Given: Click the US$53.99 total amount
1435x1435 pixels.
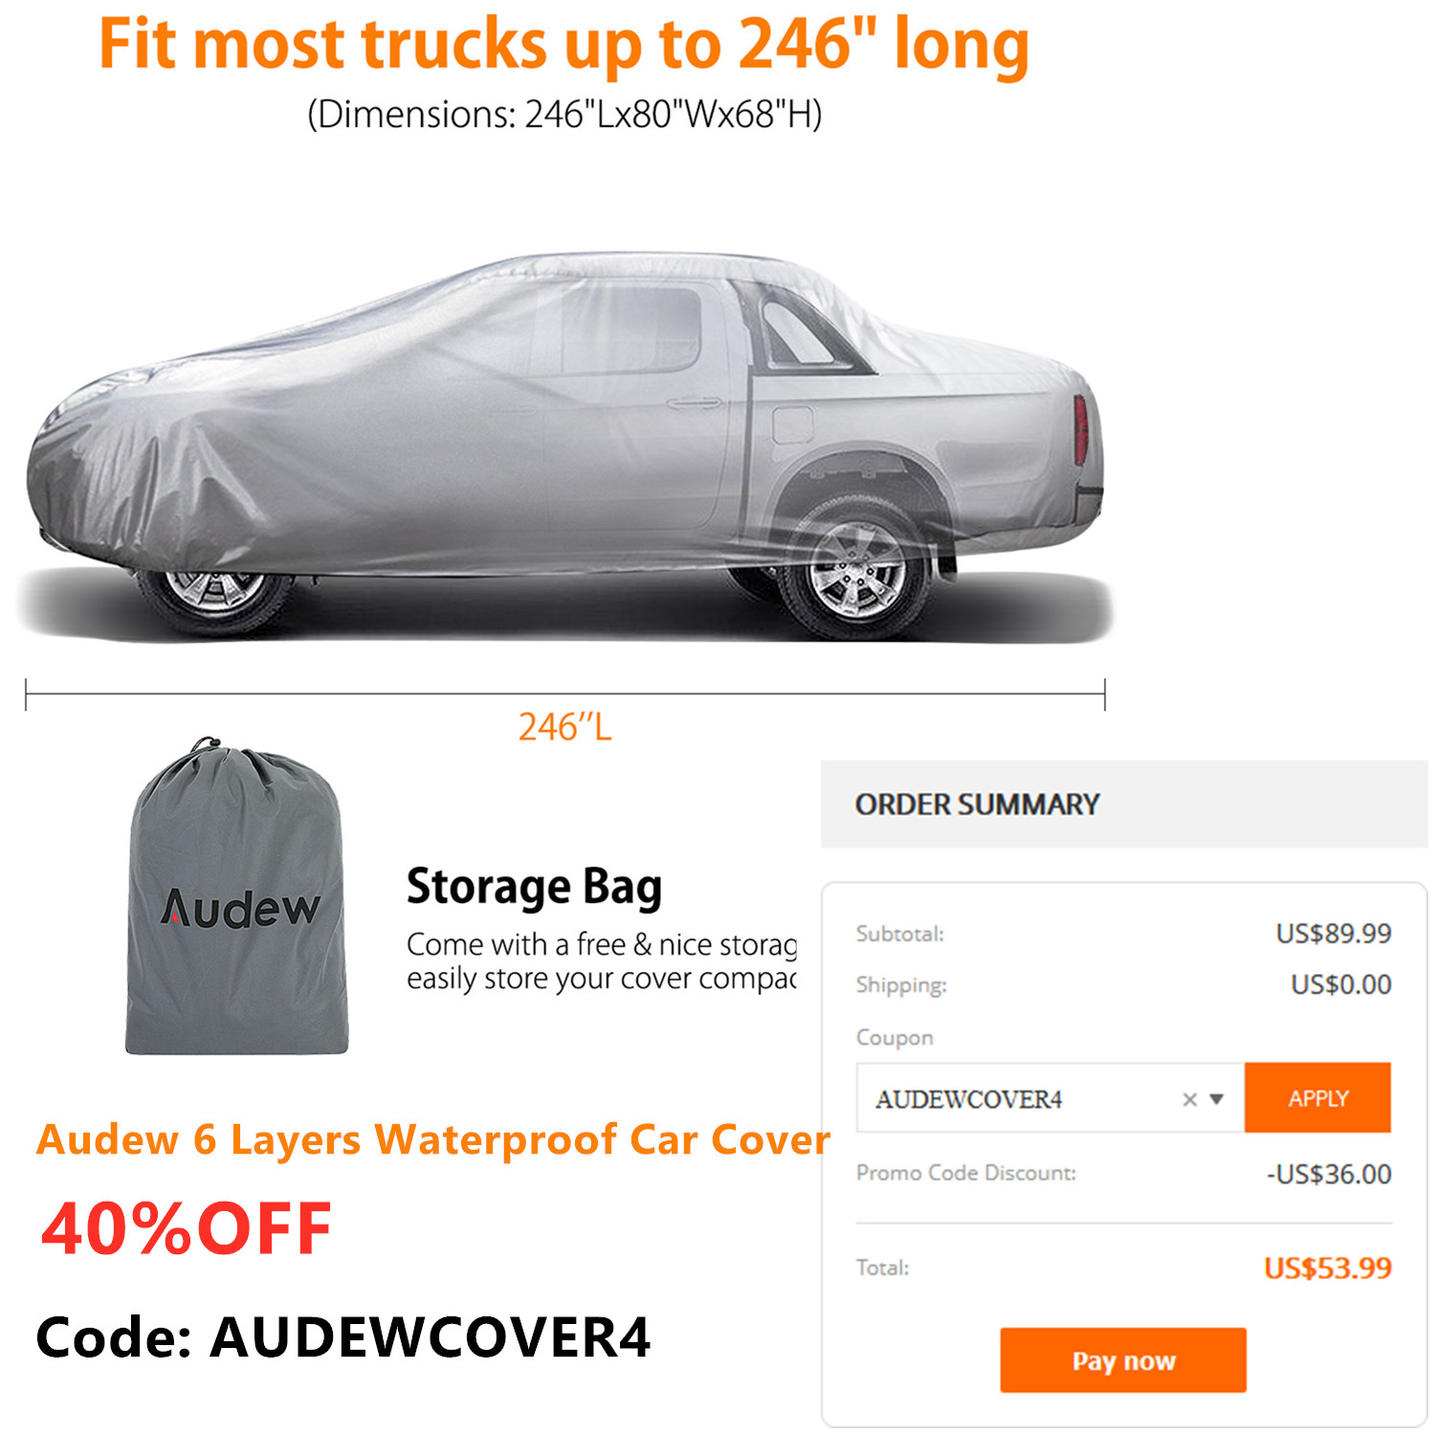Looking at the screenshot, I should (1327, 1268).
